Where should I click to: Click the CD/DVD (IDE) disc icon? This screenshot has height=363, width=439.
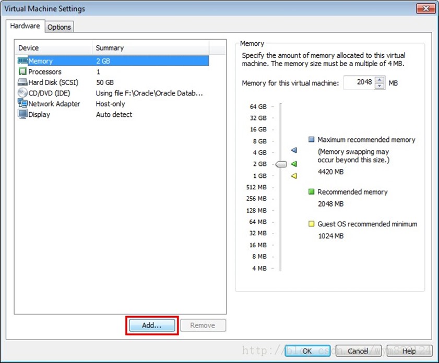click(x=22, y=93)
